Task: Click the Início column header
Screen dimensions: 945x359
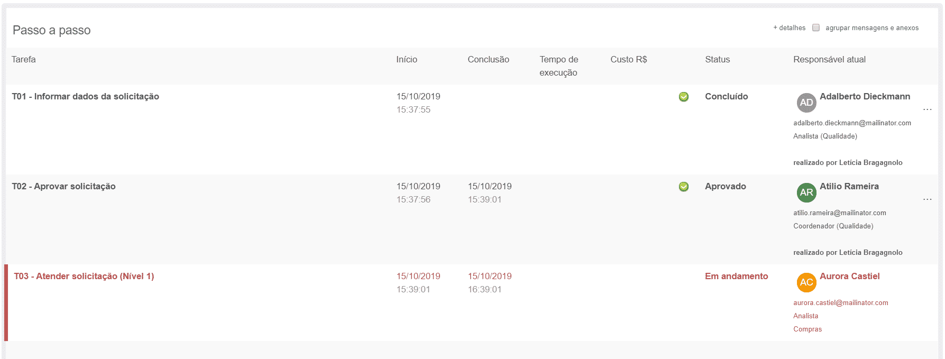Action: 407,60
